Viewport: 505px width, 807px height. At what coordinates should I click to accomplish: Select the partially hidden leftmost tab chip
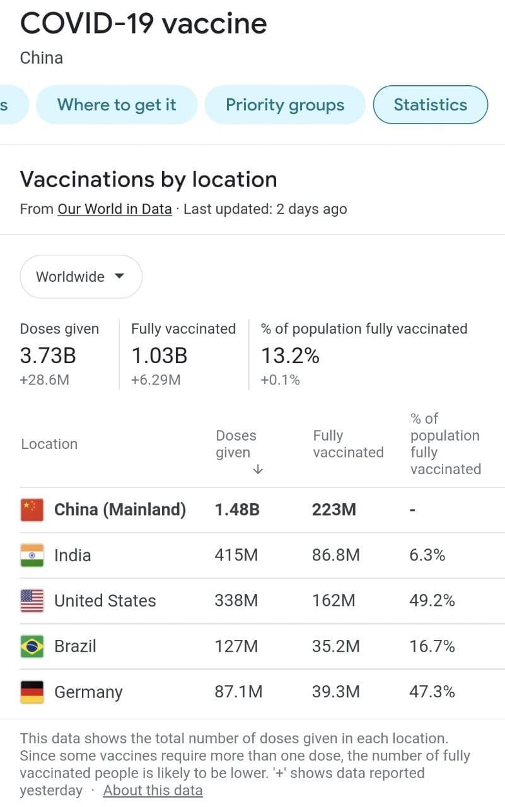click(13, 105)
